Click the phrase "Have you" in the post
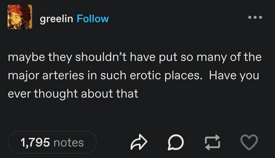Image resolution: width=275 pixels, height=158 pixels. point(235,76)
